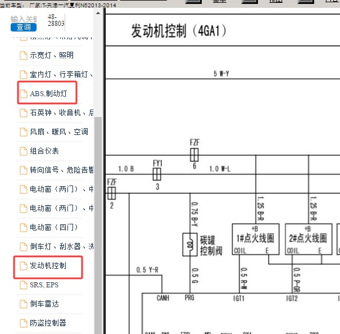Click the PRG pin label
Screen dimensions: 340x334
pyautogui.click(x=189, y=297)
